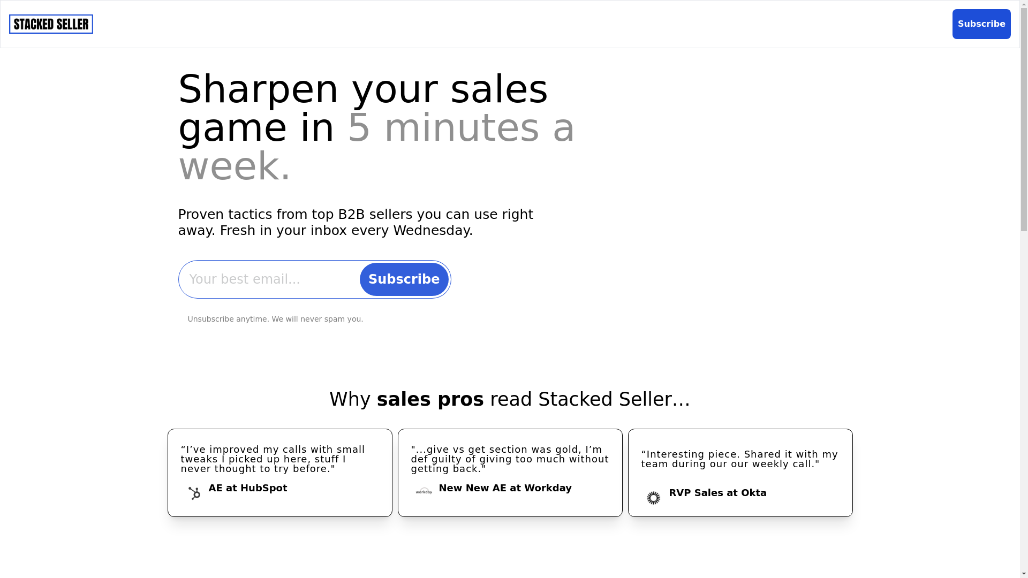This screenshot has width=1028, height=578.
Task: Click the 'I've improved my calls' quote
Action: [273, 459]
